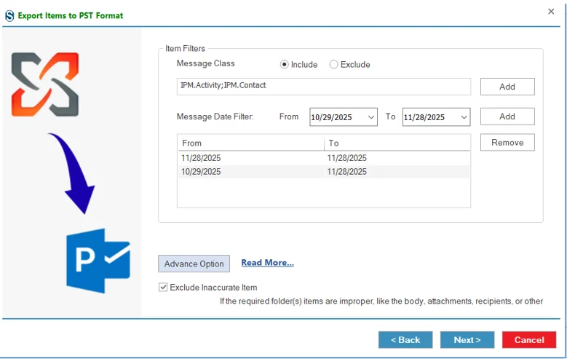The height and width of the screenshot is (359, 567).
Task: Open the From date dropdown arrow
Action: point(370,117)
